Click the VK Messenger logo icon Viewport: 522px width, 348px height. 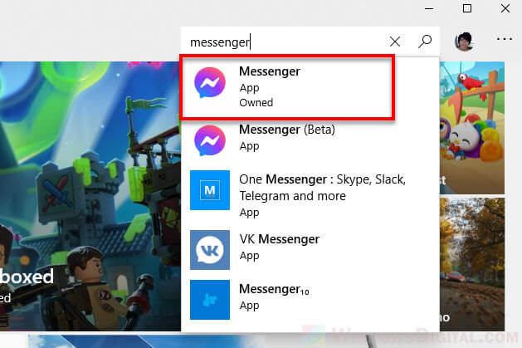click(210, 250)
